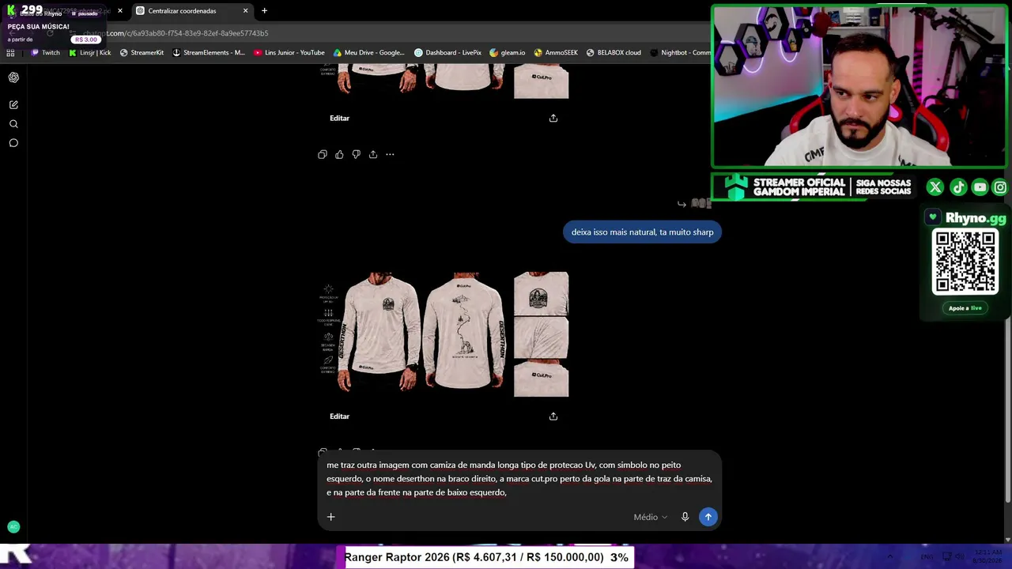Click the Rhyno.gg QR code
The image size is (1012, 569).
point(965,262)
